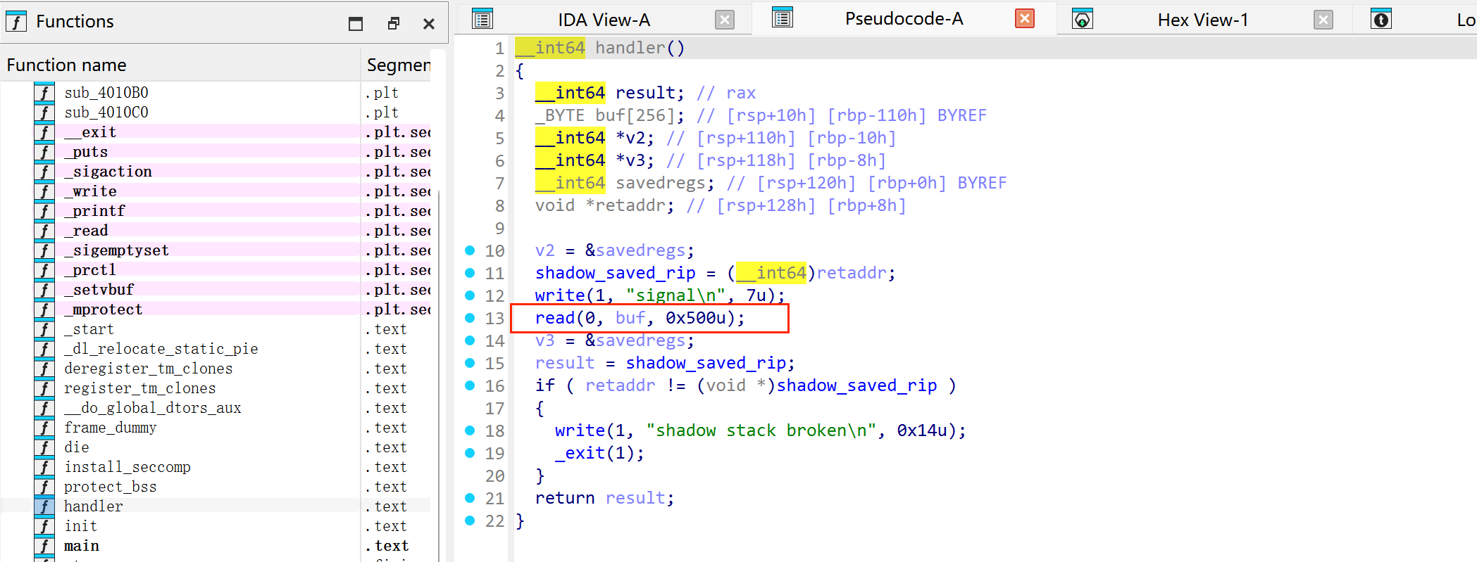Click the buf argument in read call
Screen dimensions: 1477x562
click(630, 318)
